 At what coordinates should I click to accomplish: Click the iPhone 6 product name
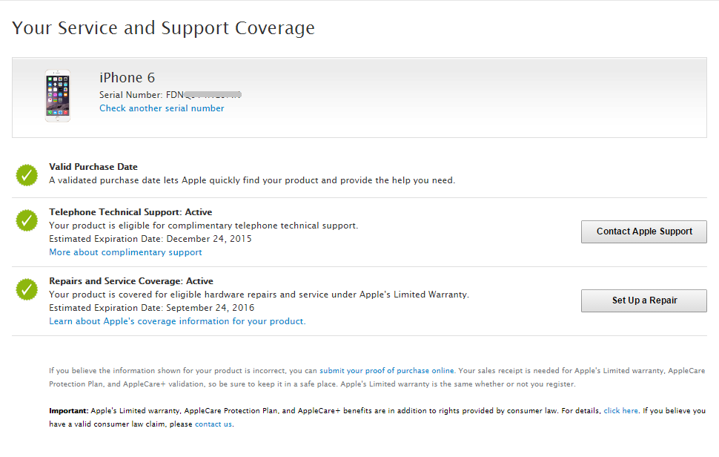(127, 78)
